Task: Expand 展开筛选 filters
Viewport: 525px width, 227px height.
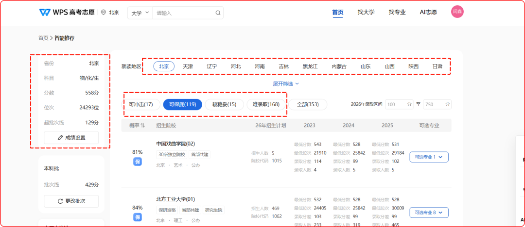Action: pyautogui.click(x=286, y=83)
